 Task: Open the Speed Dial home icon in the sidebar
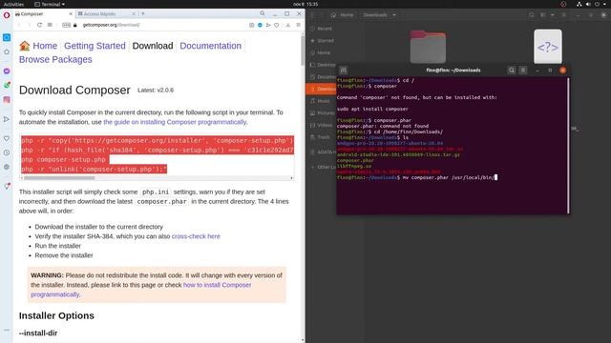[x=7, y=51]
